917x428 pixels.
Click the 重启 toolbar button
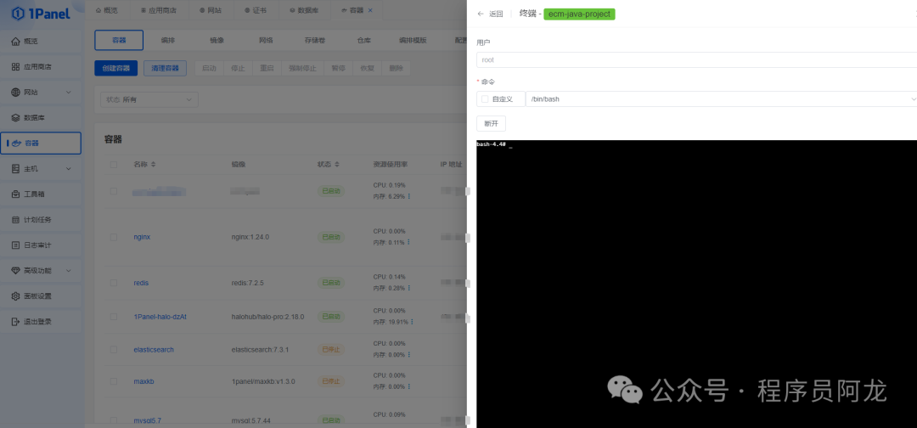click(267, 69)
